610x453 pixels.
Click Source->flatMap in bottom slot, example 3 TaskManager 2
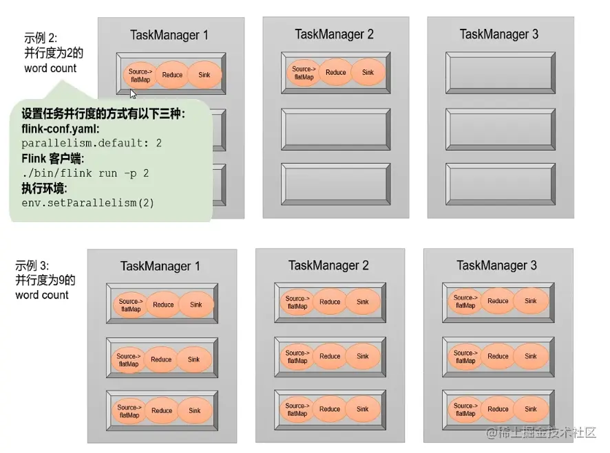(x=297, y=410)
